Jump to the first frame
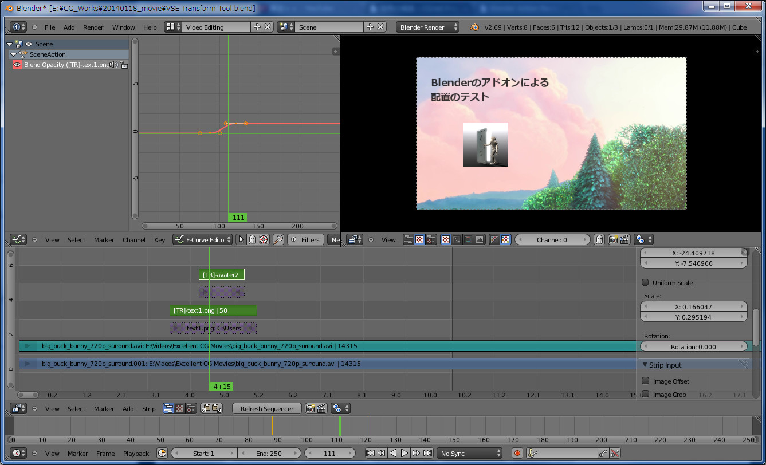Screen dimensions: 766x465 tap(370, 453)
